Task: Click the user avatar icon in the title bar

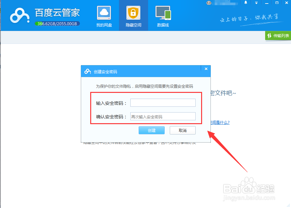Action: [209, 3]
